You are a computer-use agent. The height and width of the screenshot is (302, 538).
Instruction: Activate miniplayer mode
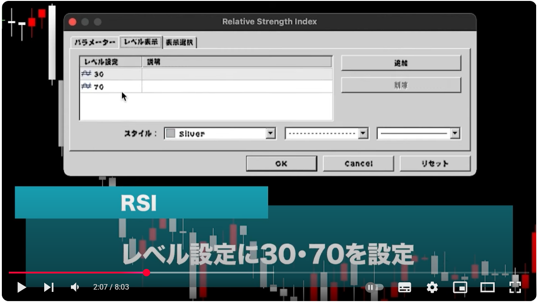[460, 287]
